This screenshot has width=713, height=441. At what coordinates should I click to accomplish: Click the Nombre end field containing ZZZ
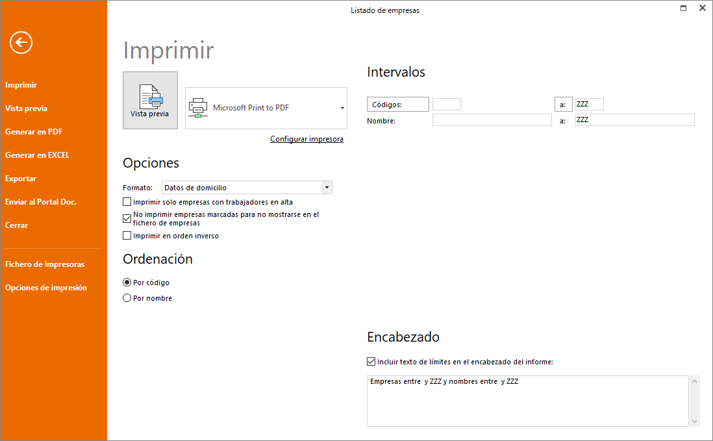635,120
